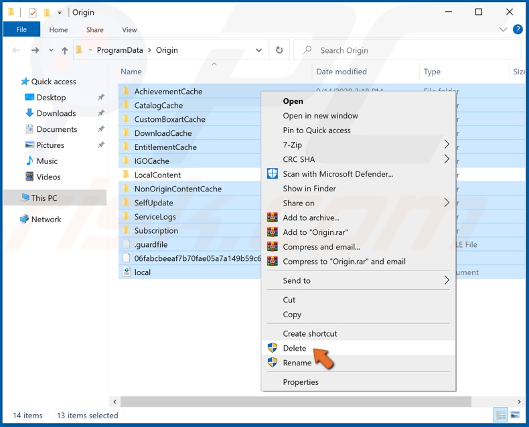Choose Properties in the context menu
The image size is (529, 427).
click(358, 381)
